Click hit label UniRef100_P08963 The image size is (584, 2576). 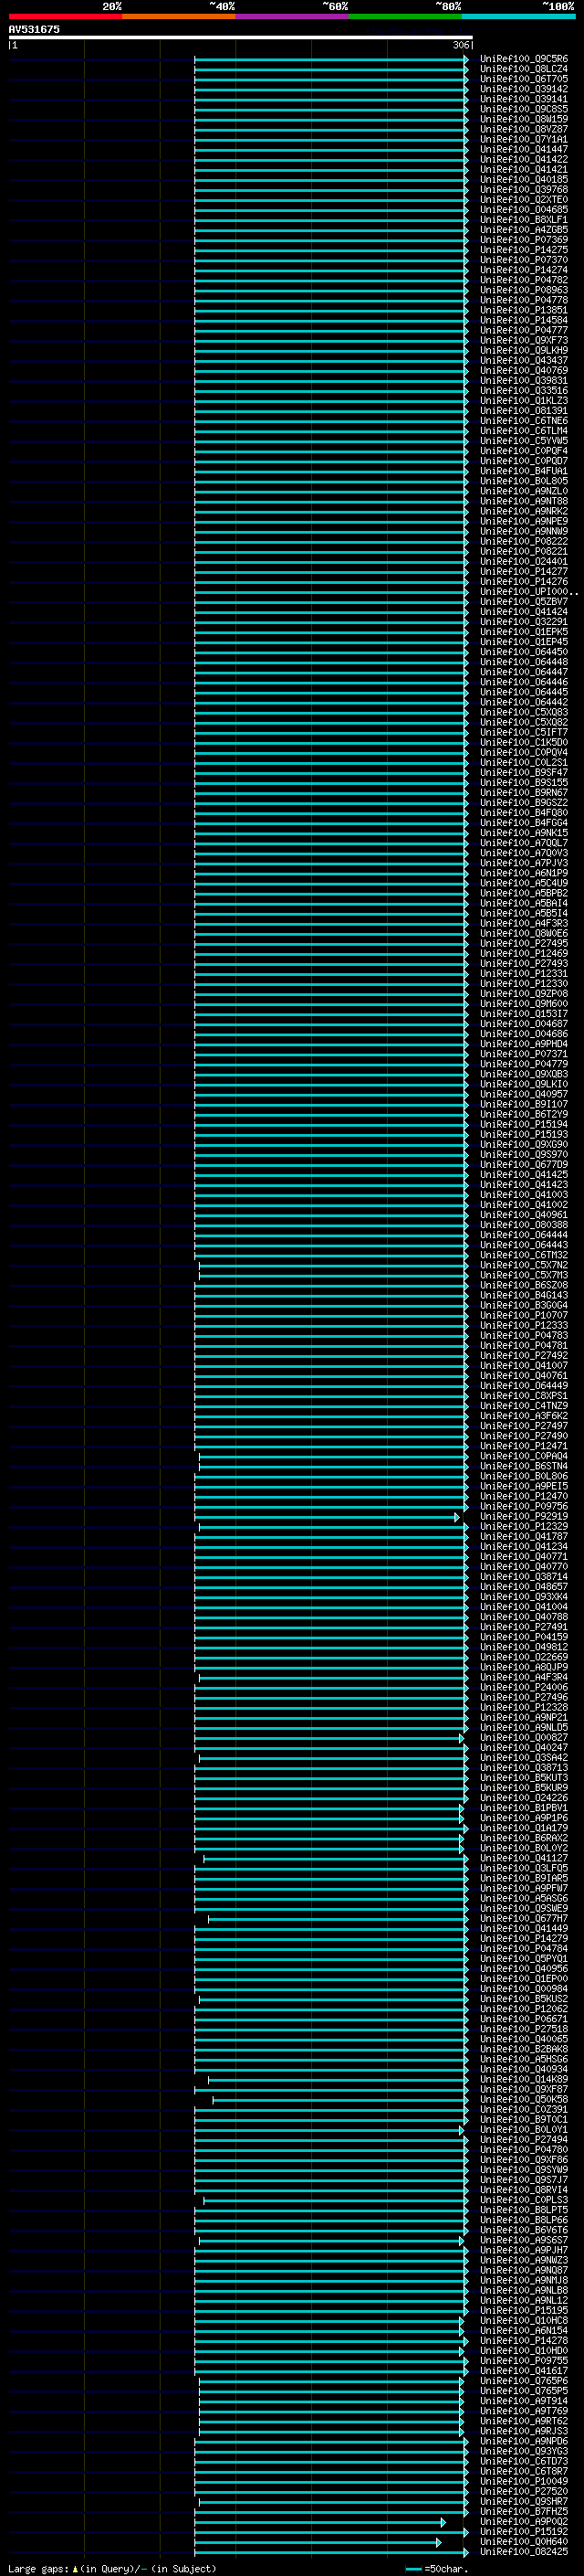click(x=524, y=290)
